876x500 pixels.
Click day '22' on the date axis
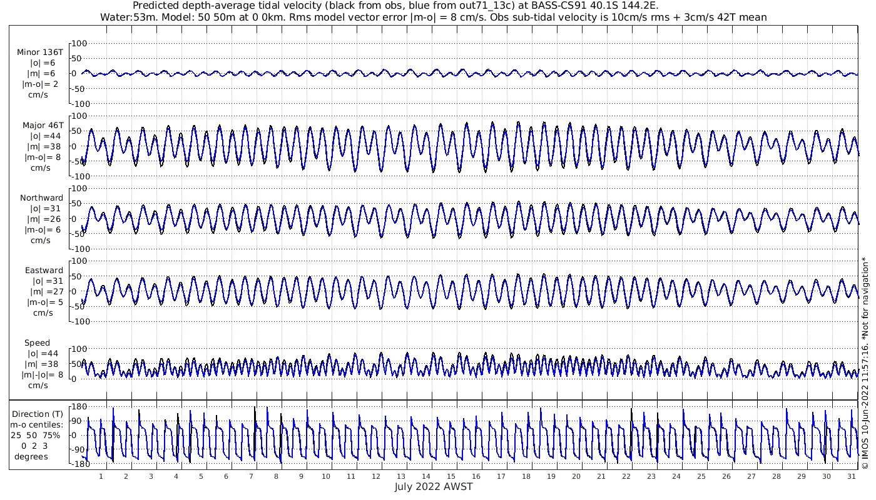pyautogui.click(x=626, y=476)
